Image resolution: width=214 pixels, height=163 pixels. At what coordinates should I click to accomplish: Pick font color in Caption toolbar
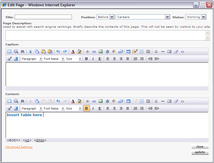point(73,51)
